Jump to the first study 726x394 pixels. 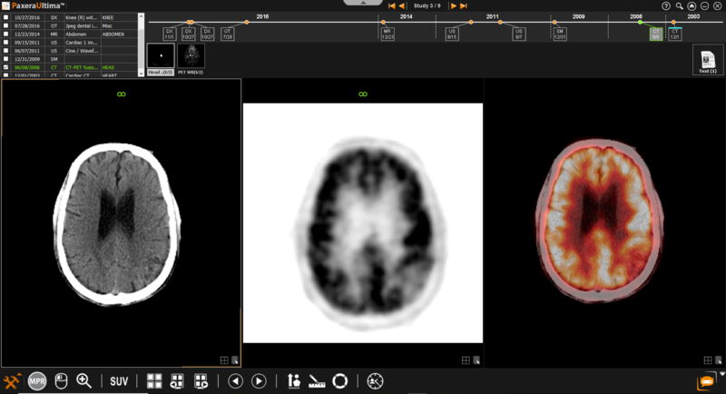tap(391, 6)
